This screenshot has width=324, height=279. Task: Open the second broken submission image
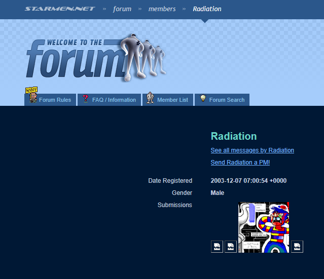[230, 247]
